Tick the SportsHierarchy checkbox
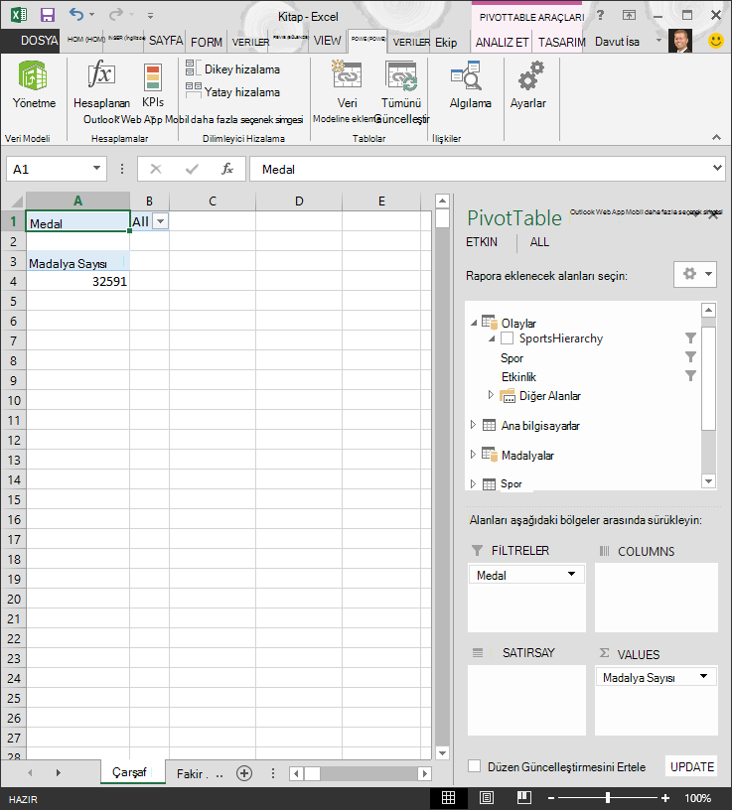The image size is (732, 810). click(508, 338)
